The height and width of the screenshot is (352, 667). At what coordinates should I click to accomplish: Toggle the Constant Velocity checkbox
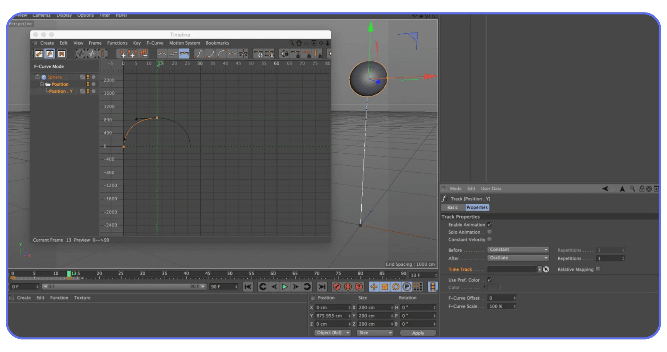pos(490,239)
